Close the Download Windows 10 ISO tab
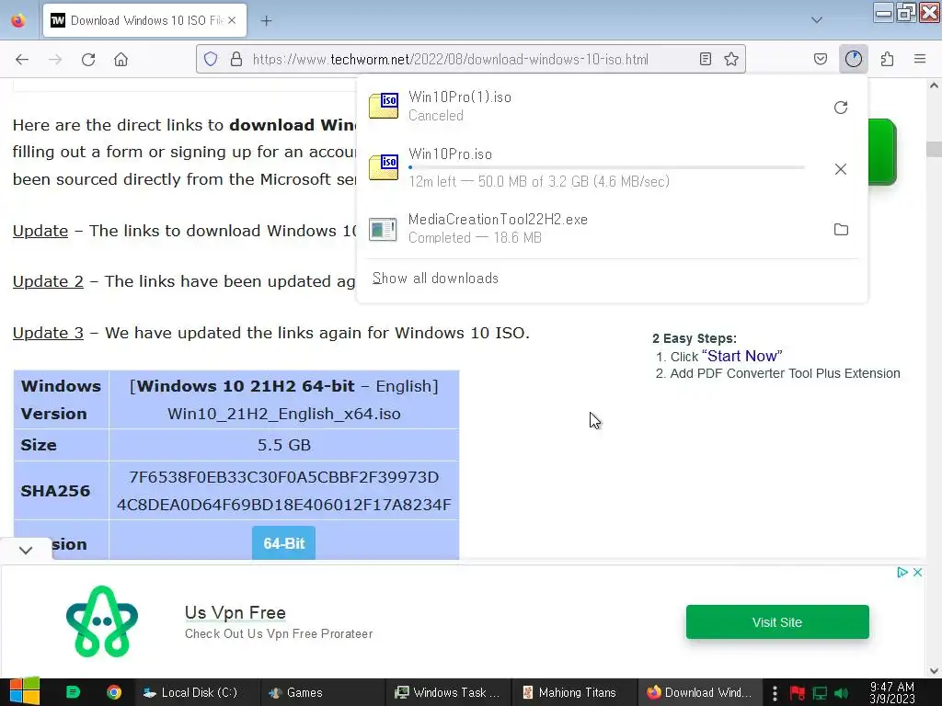Image resolution: width=942 pixels, height=706 pixels. 232,20
